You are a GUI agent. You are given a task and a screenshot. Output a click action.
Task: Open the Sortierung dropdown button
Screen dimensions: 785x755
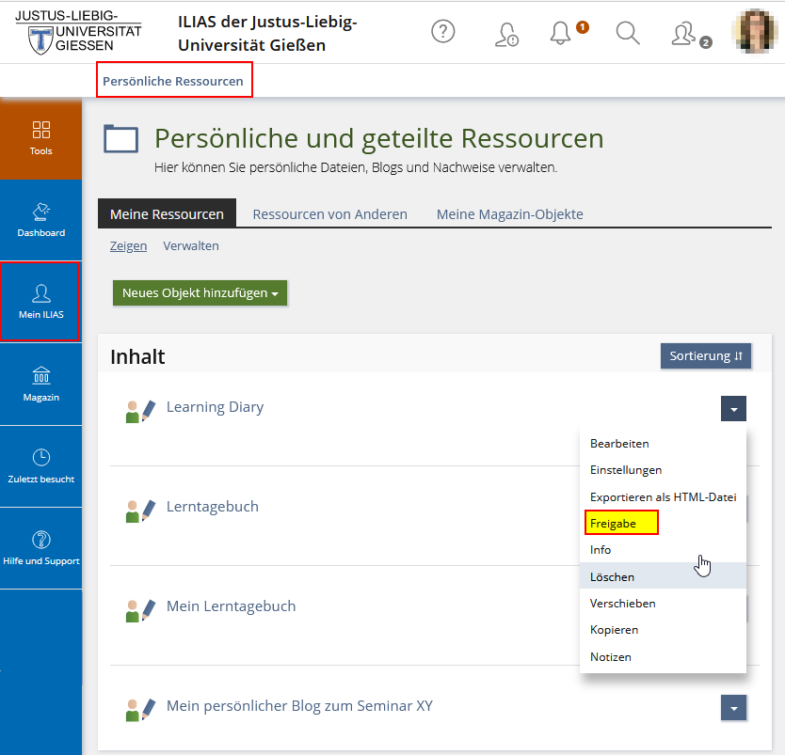[706, 356]
